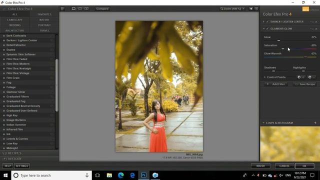Viewport: 320px width, 180px height.
Task: Switch to Photoshop on taskbar
Action: click(143, 175)
